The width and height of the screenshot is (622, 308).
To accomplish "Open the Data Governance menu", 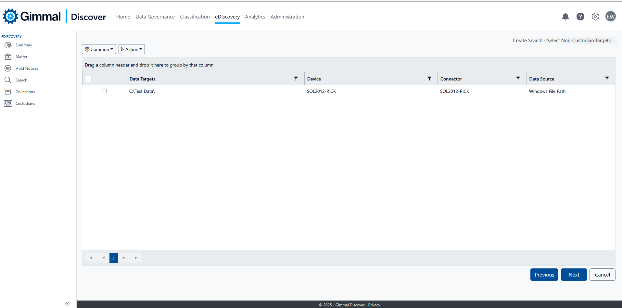I will point(155,17).
